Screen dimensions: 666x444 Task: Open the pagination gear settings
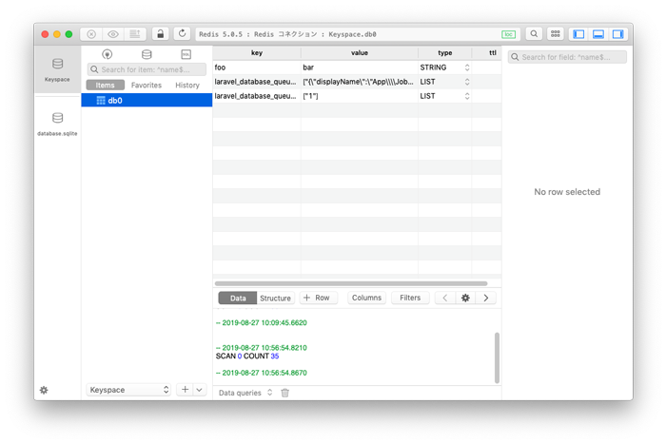pyautogui.click(x=465, y=298)
